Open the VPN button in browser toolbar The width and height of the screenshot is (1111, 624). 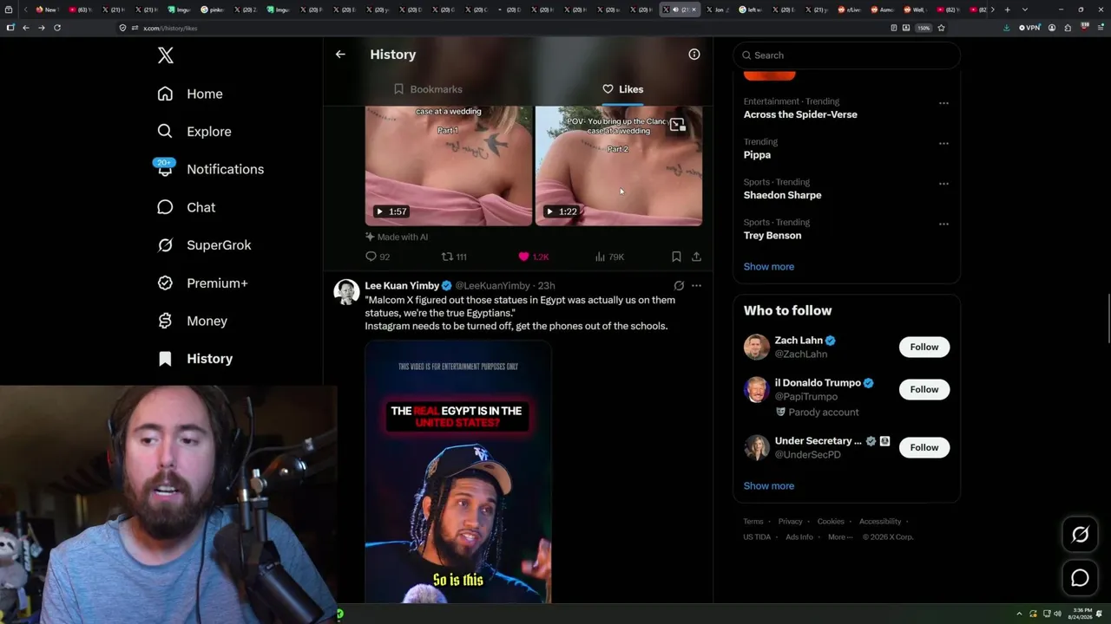[1029, 28]
